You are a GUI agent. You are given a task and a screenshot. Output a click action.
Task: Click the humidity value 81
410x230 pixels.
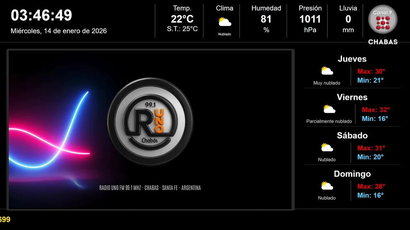[266, 19]
